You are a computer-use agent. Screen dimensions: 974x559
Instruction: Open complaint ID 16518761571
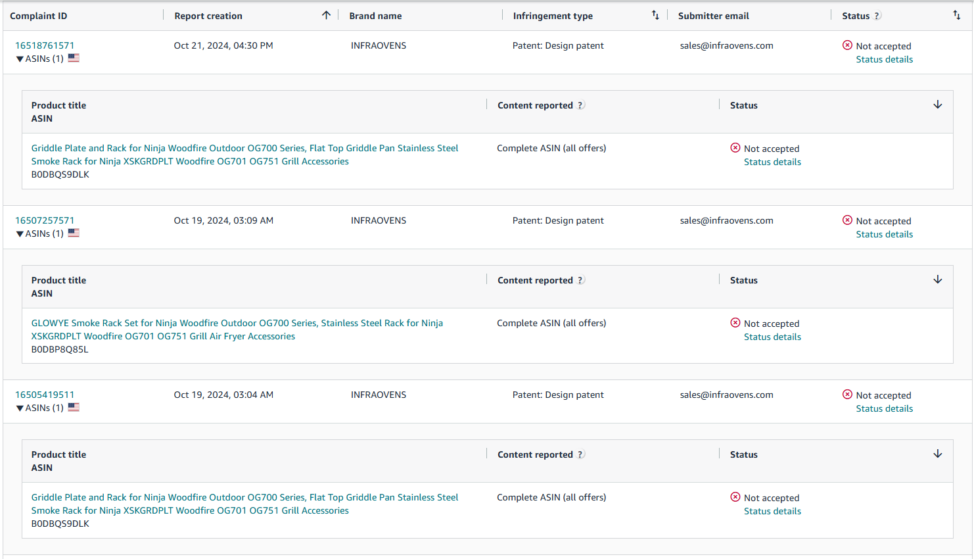[45, 45]
